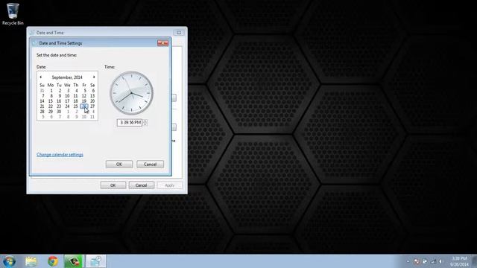Click the time input field 3:39:56 PM

click(x=130, y=122)
